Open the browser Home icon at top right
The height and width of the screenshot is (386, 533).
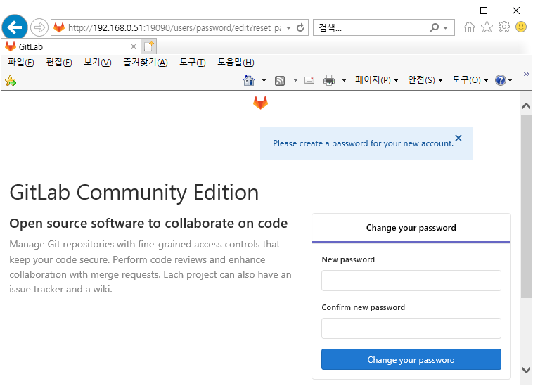click(x=470, y=27)
